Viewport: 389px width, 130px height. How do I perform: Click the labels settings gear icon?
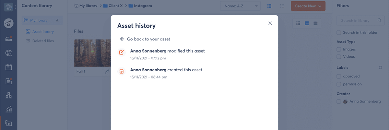380,68
